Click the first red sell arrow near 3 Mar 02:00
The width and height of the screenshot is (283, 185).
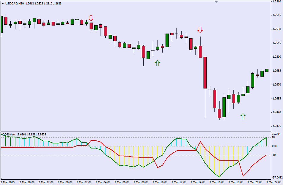(91, 18)
